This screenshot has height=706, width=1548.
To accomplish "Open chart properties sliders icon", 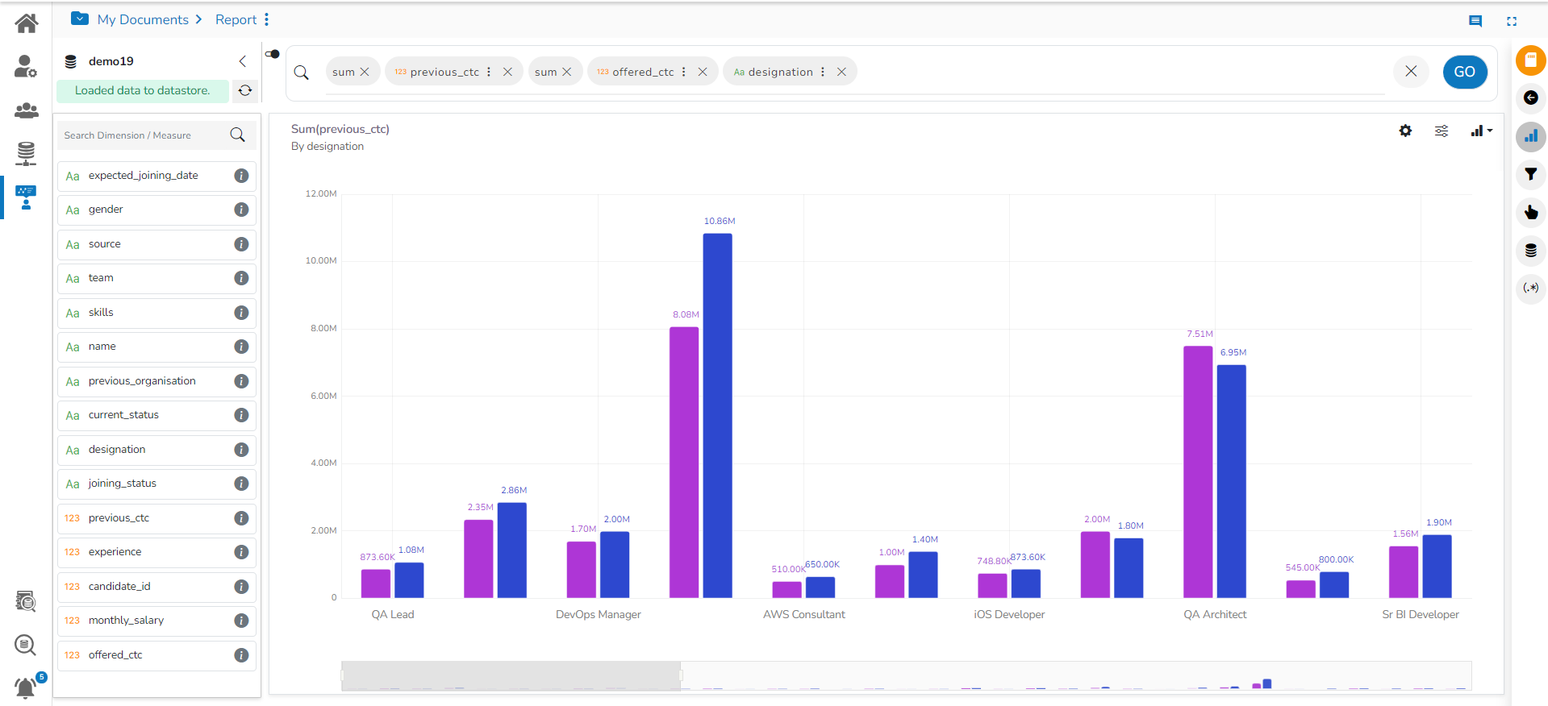I will (1442, 131).
